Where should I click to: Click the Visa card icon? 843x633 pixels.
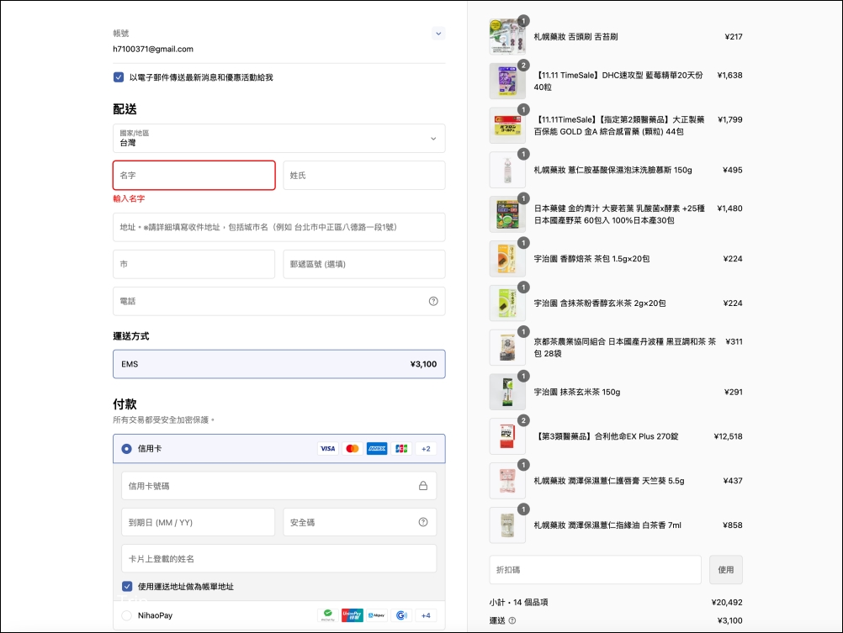tap(327, 449)
